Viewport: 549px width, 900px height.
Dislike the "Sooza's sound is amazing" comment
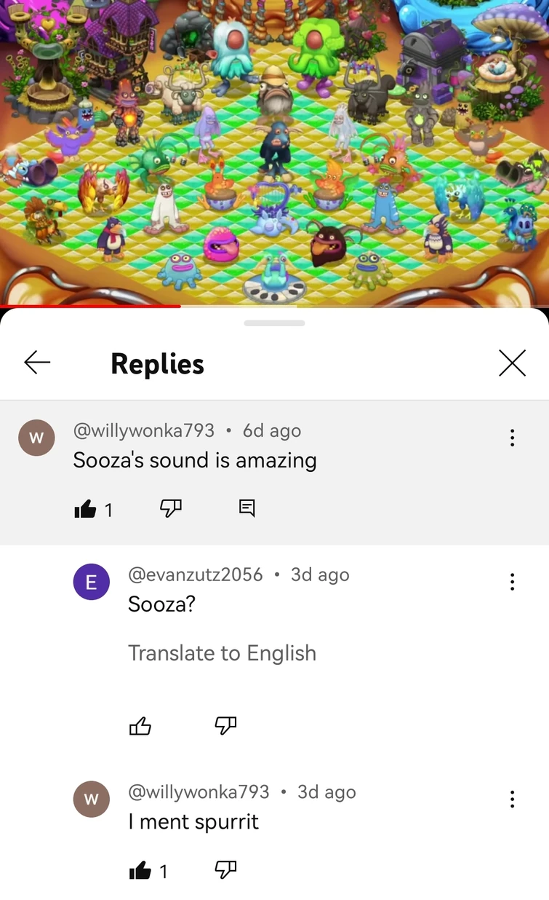(x=170, y=508)
